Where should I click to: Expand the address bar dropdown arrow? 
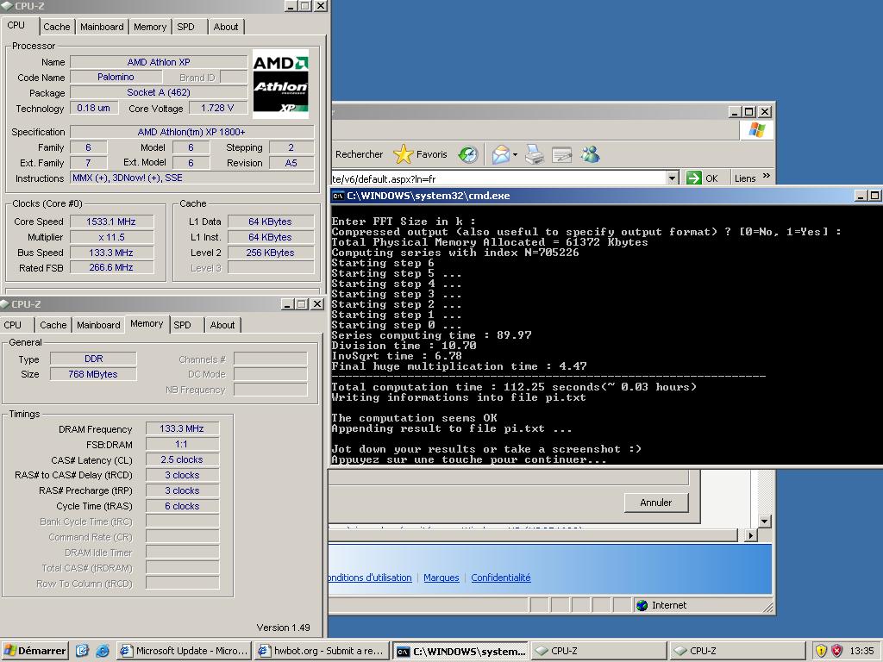coord(672,178)
